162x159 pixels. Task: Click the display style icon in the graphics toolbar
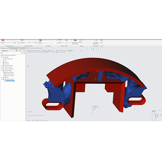point(94,49)
